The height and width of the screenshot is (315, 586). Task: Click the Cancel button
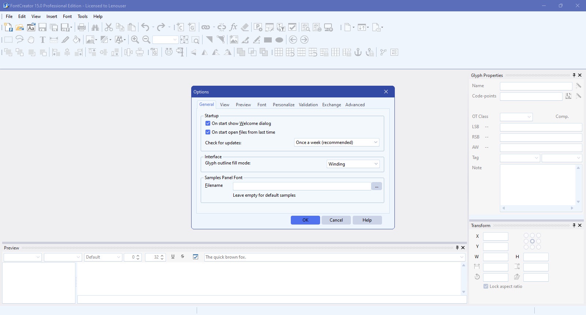tap(336, 220)
